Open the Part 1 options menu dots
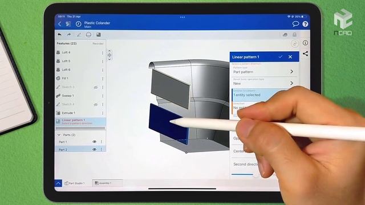 (x=102, y=142)
